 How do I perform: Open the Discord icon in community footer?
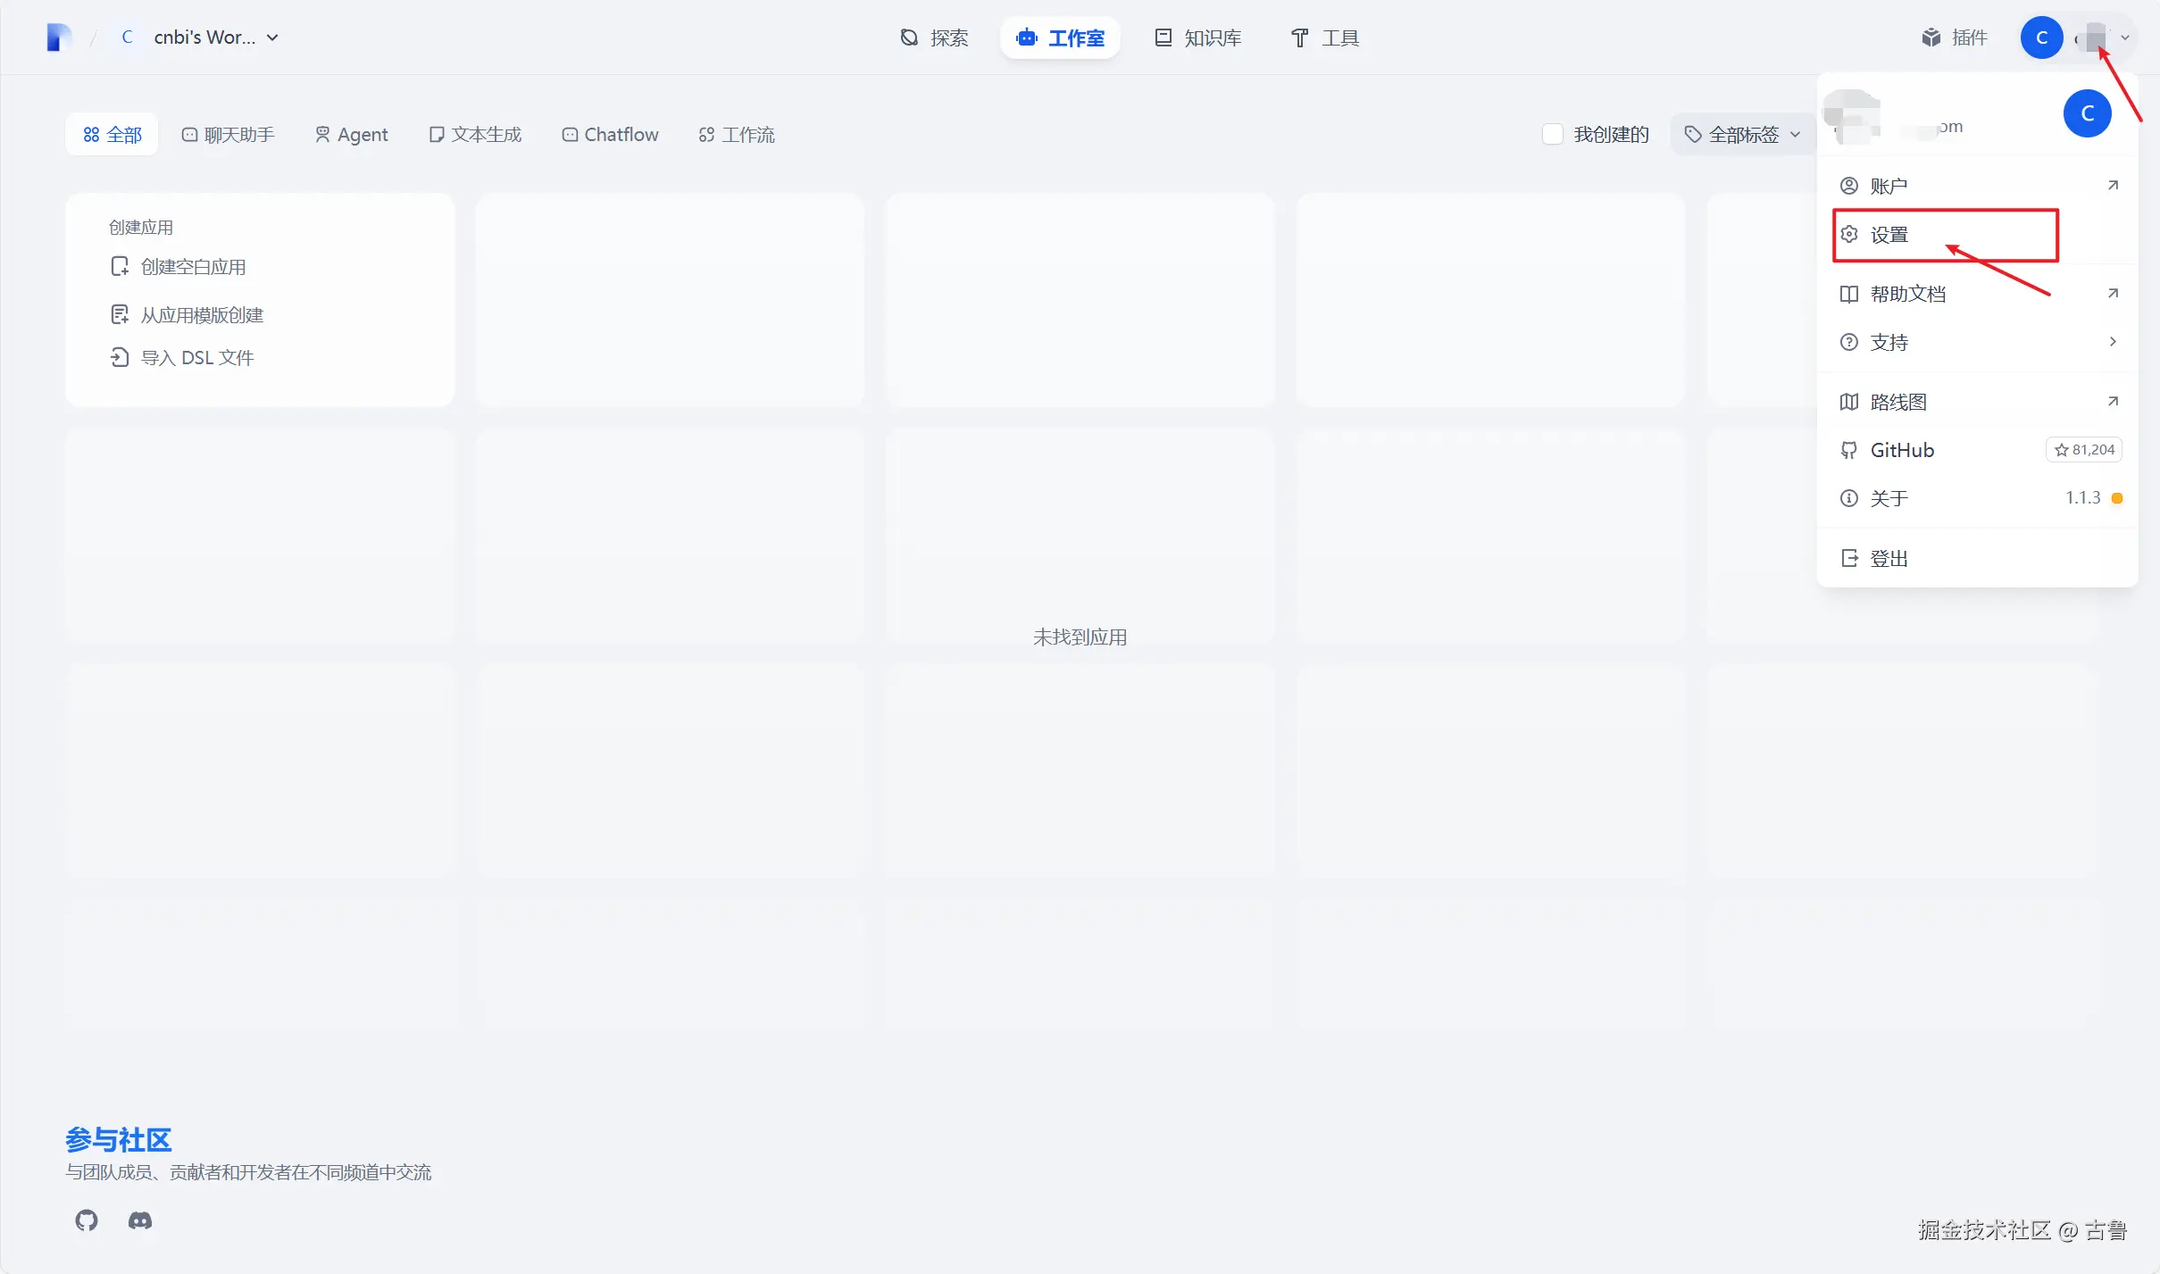(x=140, y=1220)
